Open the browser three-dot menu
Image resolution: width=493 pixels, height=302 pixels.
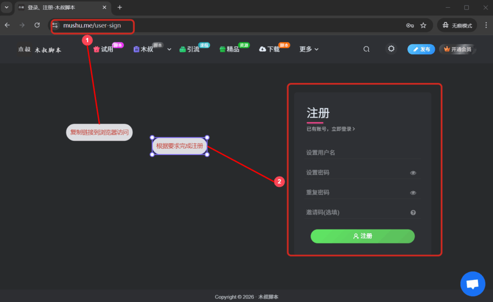[x=486, y=25]
